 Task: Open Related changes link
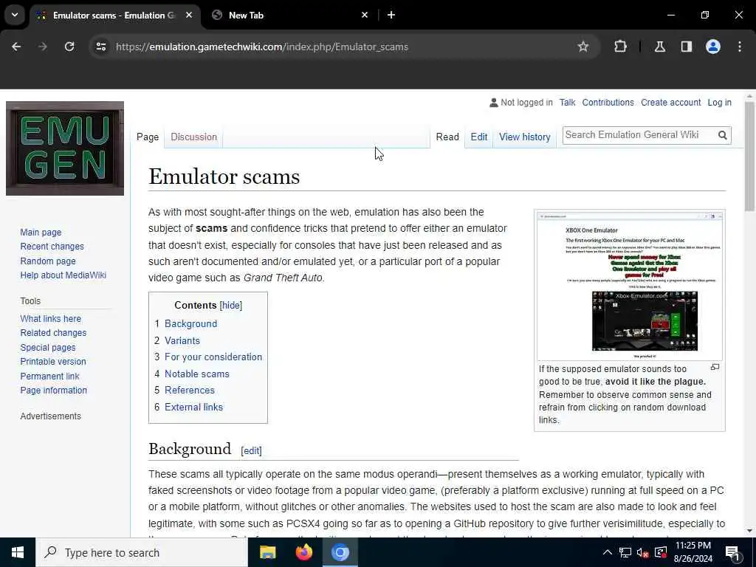click(x=53, y=333)
